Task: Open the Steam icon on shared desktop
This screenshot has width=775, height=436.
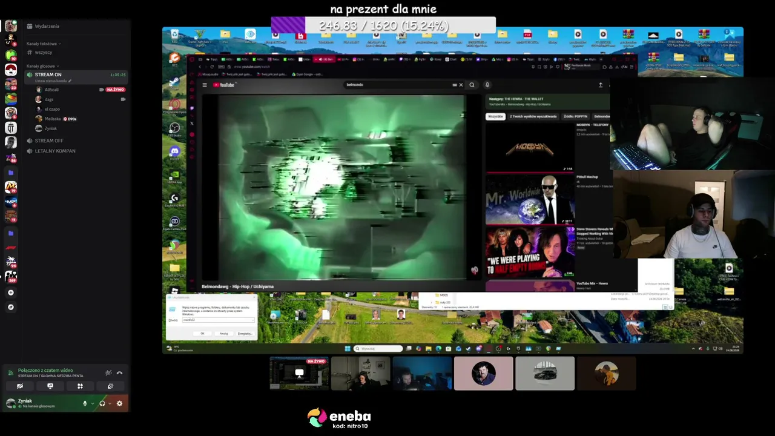Action: (x=174, y=82)
